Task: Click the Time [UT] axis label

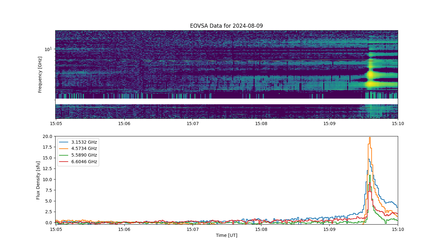Action: 226,235
